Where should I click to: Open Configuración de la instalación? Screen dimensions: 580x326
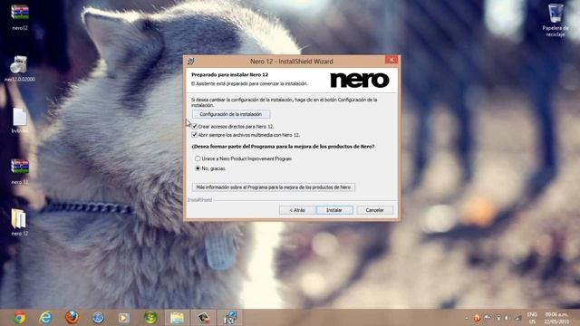point(231,114)
